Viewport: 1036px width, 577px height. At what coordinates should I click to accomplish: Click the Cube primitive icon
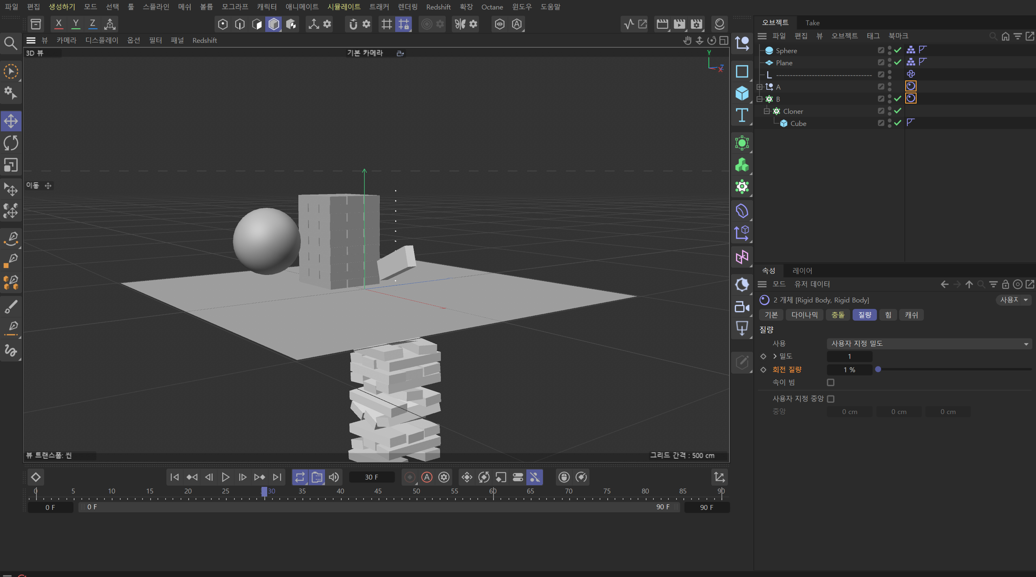point(742,93)
